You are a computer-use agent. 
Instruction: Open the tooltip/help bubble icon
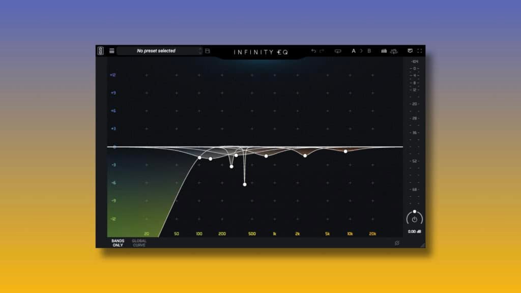click(x=410, y=51)
